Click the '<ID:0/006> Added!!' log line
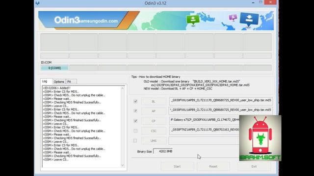314x176 pixels. (57, 88)
